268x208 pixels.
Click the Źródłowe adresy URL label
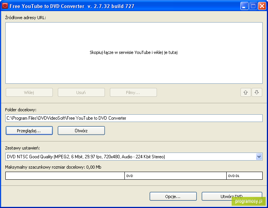coord(26,18)
